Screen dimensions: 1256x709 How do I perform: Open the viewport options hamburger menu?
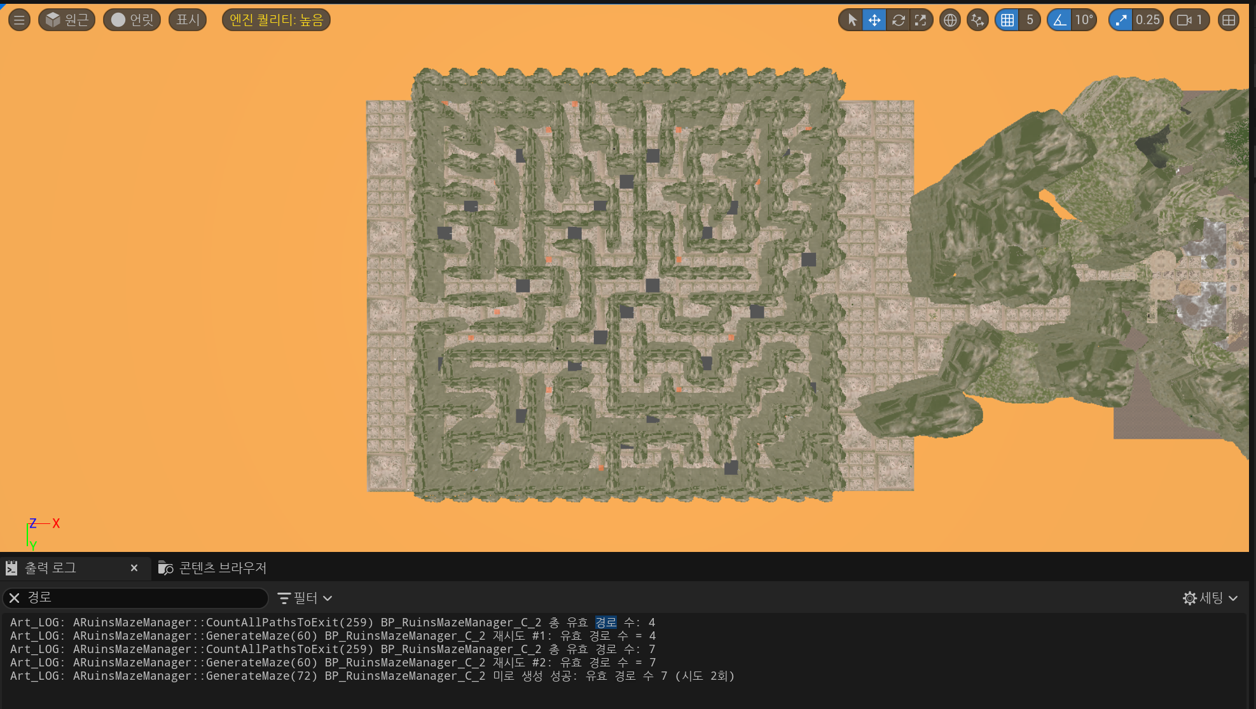[x=19, y=20]
